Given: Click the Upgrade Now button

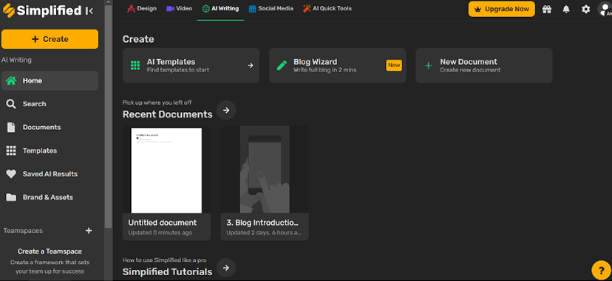Looking at the screenshot, I should click(x=502, y=9).
